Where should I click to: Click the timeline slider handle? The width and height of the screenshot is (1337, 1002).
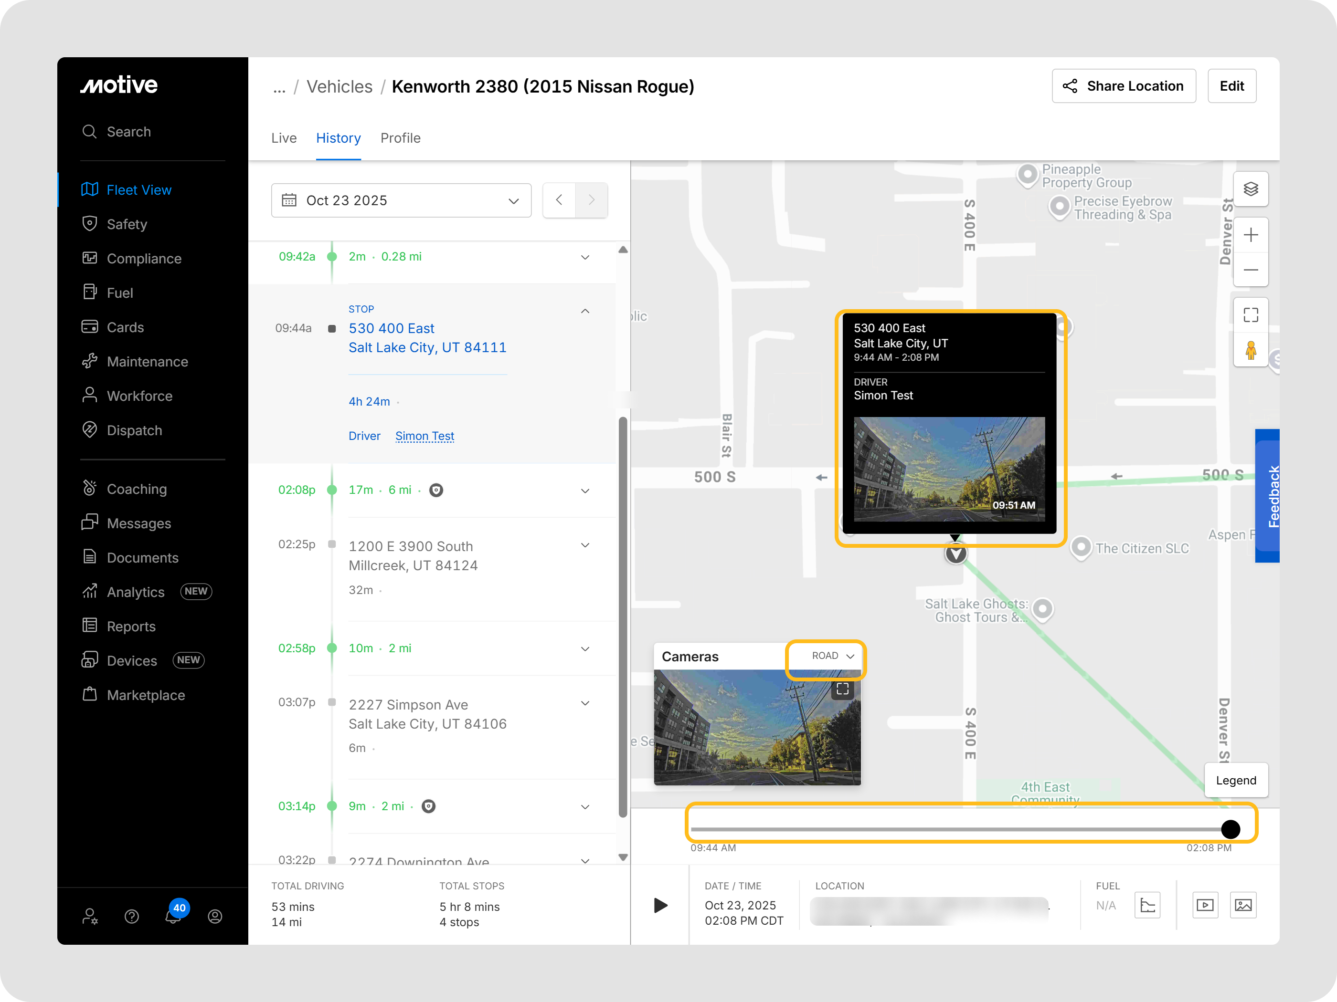[x=1230, y=829]
